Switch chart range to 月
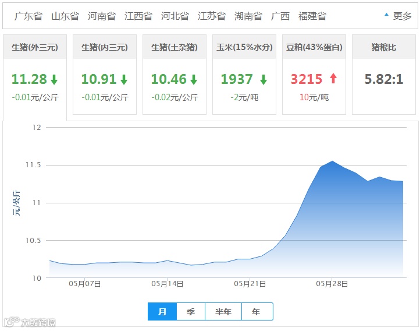The image size is (420, 331). coord(162,311)
